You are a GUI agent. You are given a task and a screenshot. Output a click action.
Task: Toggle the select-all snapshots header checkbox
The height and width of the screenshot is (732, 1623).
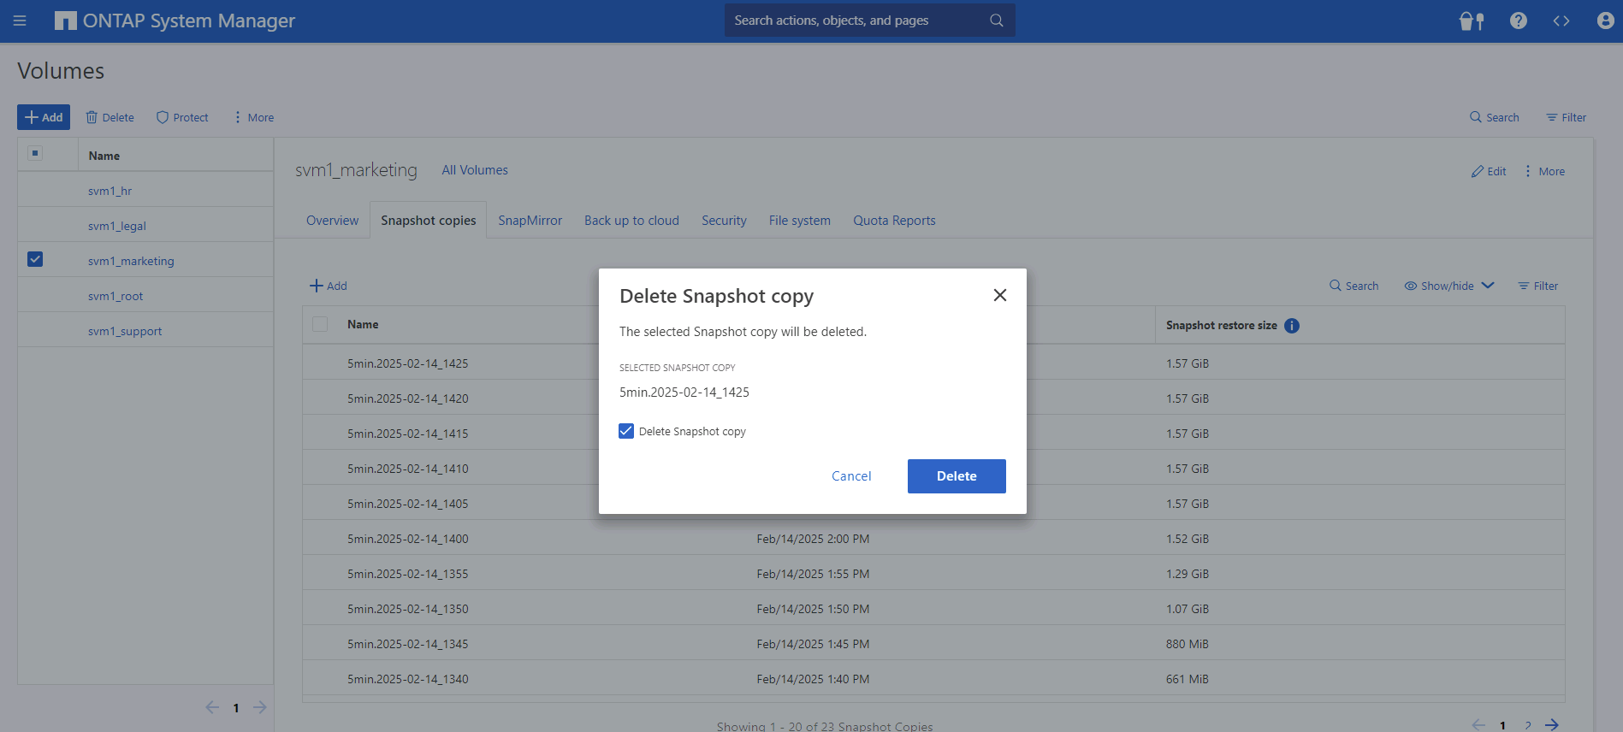[x=320, y=324]
